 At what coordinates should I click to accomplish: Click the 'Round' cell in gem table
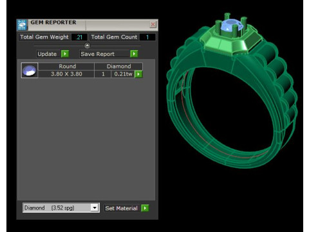[x=66, y=66]
